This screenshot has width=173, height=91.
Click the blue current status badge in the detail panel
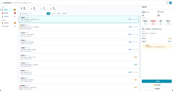click(x=169, y=41)
